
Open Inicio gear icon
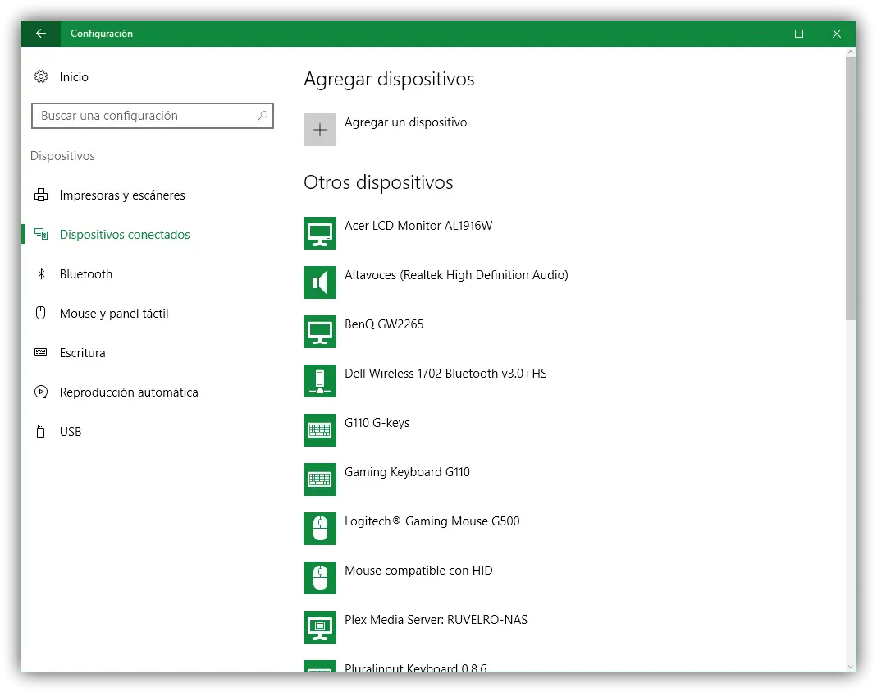coord(41,76)
